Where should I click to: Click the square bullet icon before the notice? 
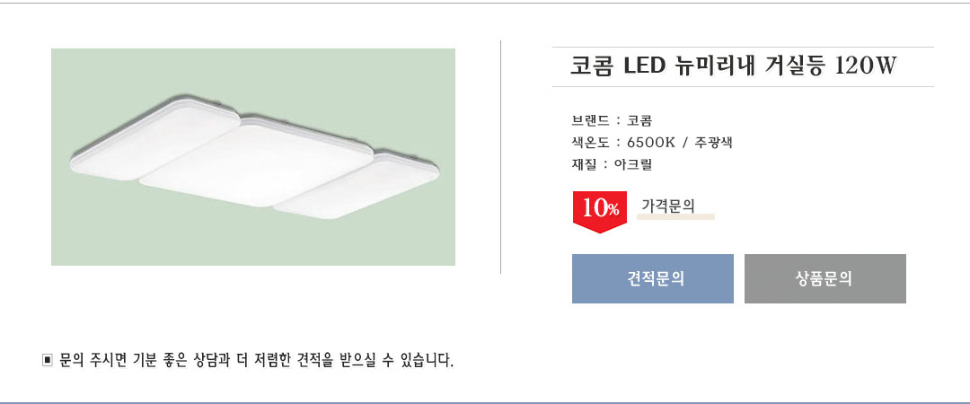(48, 361)
